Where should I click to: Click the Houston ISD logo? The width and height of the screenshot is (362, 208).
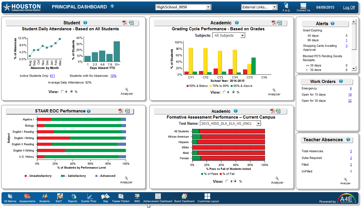click(22, 7)
